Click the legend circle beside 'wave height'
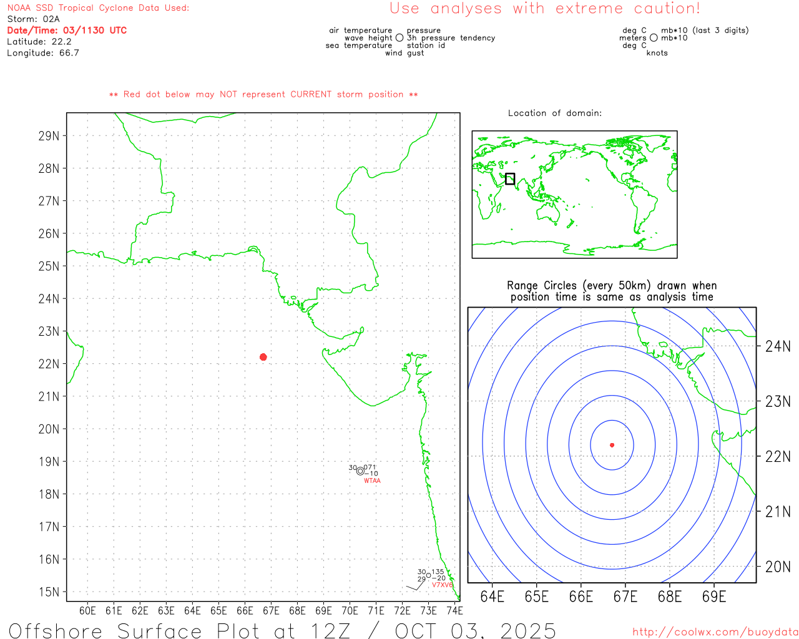 pos(399,38)
